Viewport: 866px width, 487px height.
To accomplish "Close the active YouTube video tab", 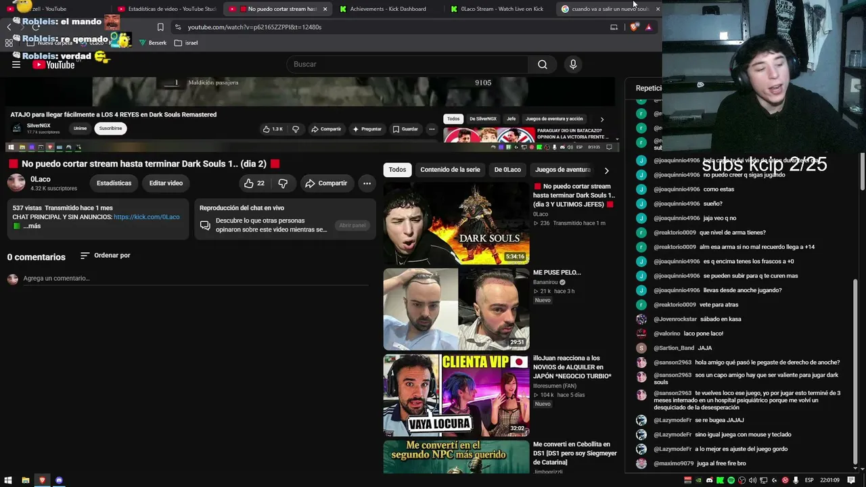I will [x=325, y=9].
